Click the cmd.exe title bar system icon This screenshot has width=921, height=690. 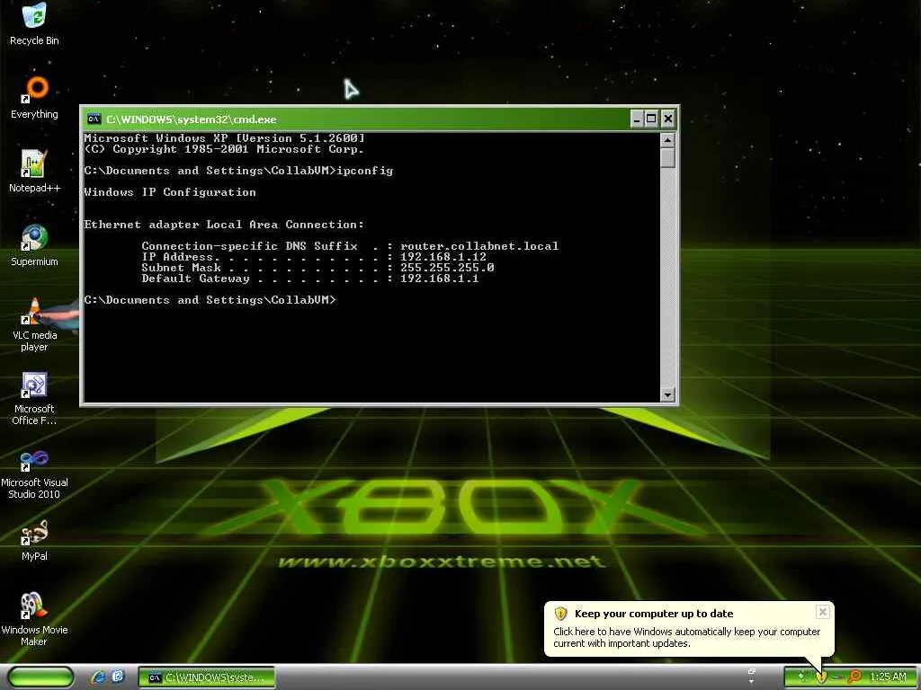(x=94, y=119)
